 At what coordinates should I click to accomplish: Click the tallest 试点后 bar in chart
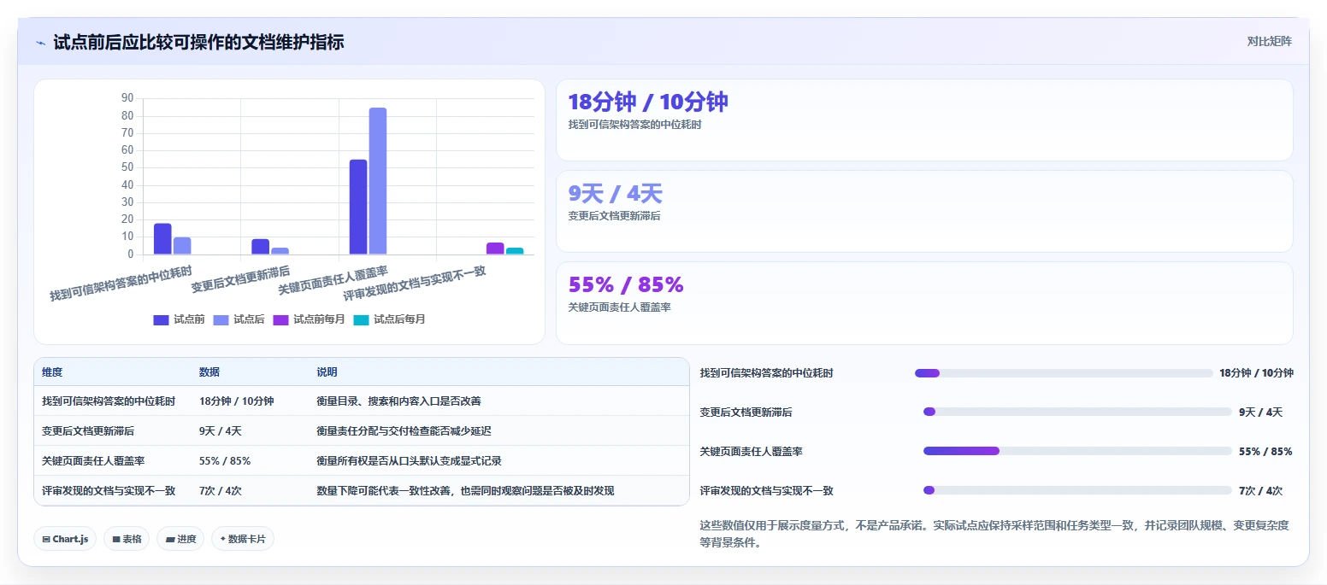[x=378, y=181]
